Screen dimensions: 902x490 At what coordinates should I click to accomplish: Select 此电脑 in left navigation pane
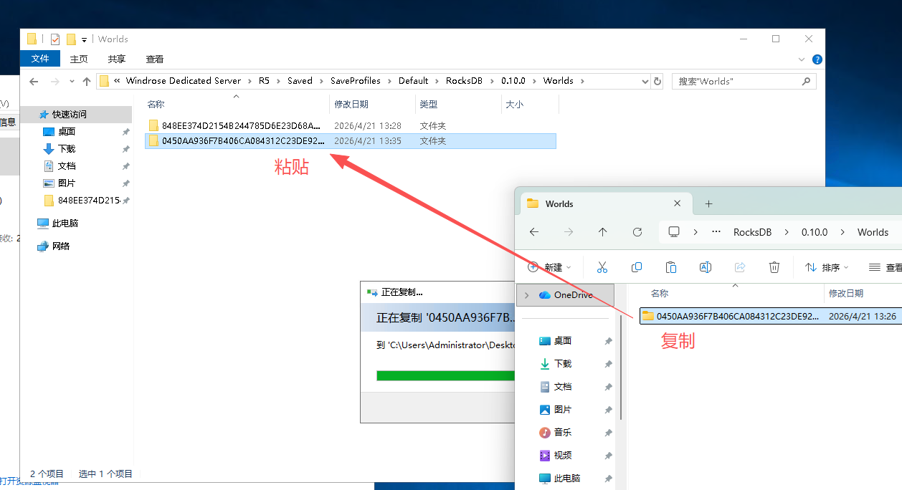click(x=65, y=224)
